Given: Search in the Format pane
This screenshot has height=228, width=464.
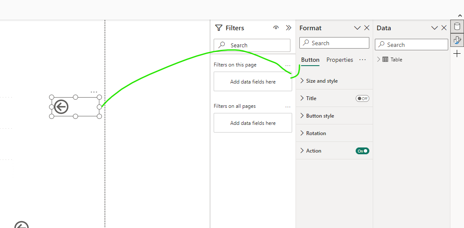Looking at the screenshot, I should pyautogui.click(x=334, y=43).
